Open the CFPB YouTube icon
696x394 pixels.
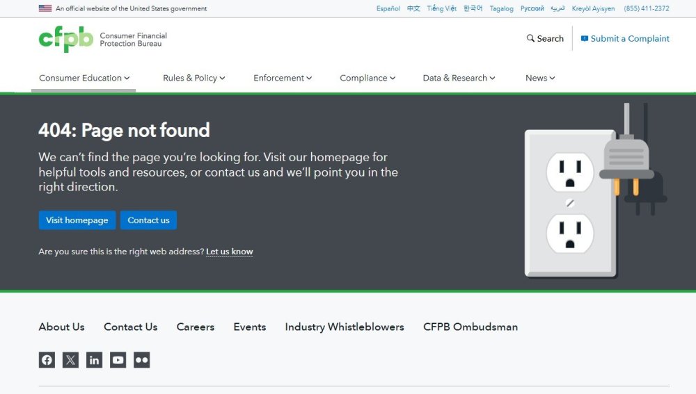pyautogui.click(x=118, y=360)
